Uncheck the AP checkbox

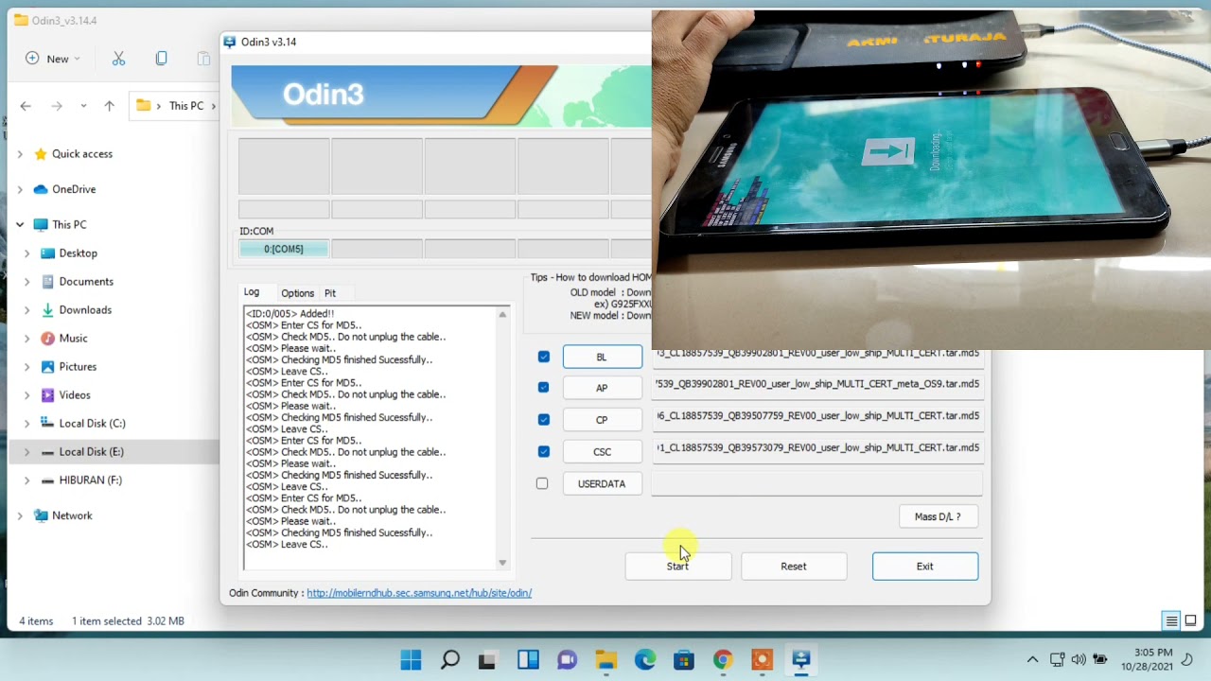[544, 387]
